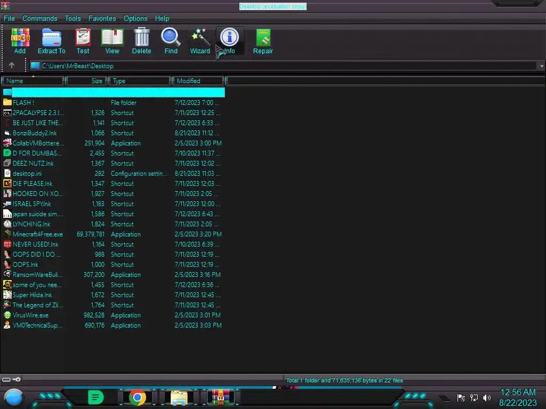Image resolution: width=546 pixels, height=409 pixels.
Task: Select D FOR DUMBAS shortcut icon
Action: [7, 153]
